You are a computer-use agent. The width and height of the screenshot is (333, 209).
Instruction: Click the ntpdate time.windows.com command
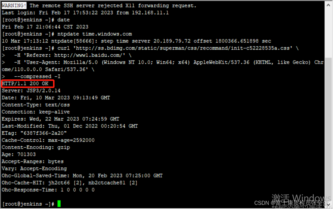95,34
